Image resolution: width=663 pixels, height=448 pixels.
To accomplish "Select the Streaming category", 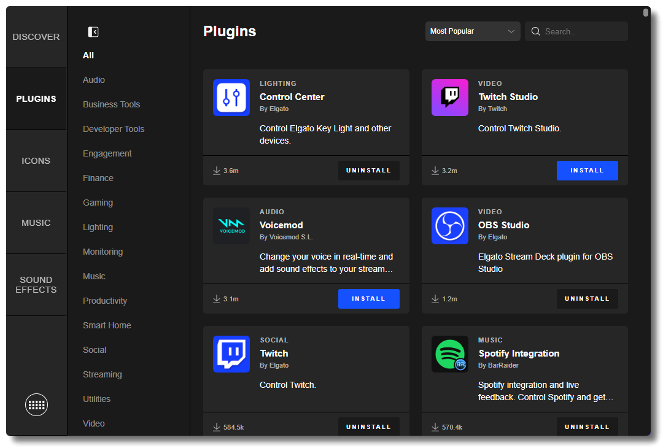I will 103,374.
